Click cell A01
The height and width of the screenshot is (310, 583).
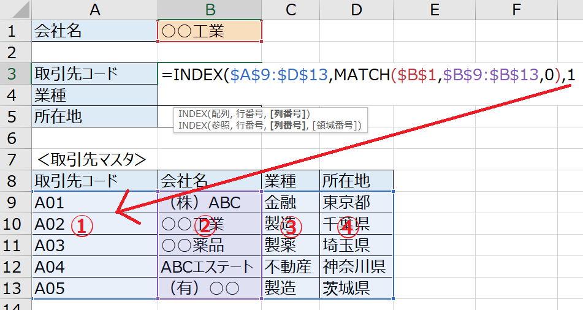coord(95,203)
